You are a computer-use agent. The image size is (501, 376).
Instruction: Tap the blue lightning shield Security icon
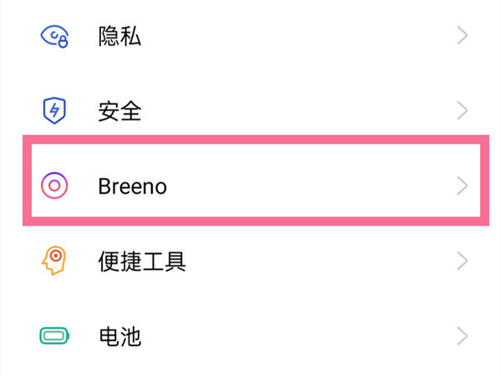coord(54,110)
